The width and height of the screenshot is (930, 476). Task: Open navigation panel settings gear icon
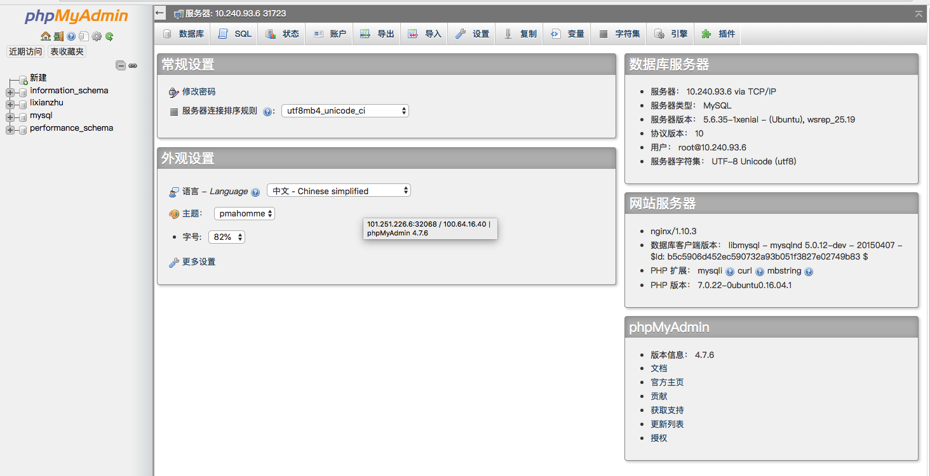click(97, 36)
